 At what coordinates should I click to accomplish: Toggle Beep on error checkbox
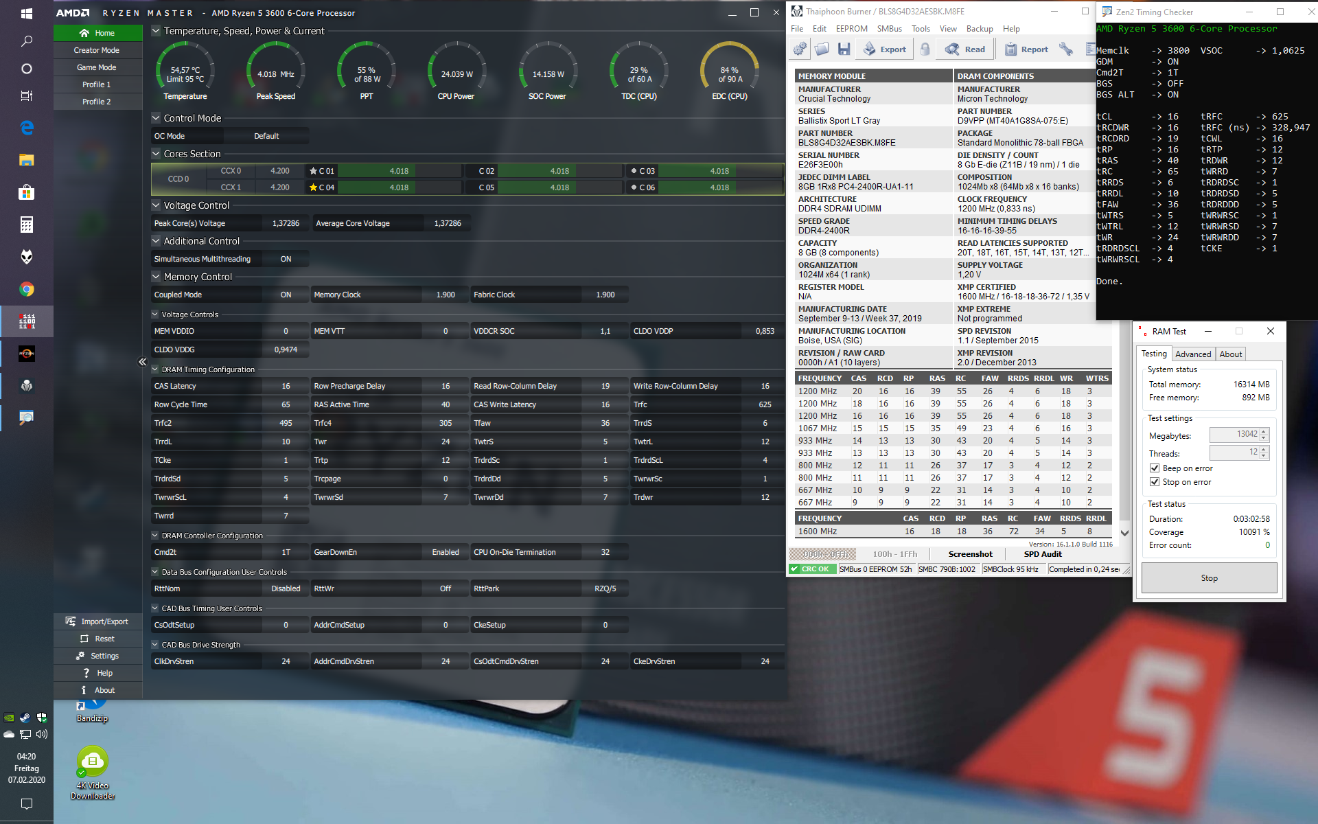pos(1155,468)
